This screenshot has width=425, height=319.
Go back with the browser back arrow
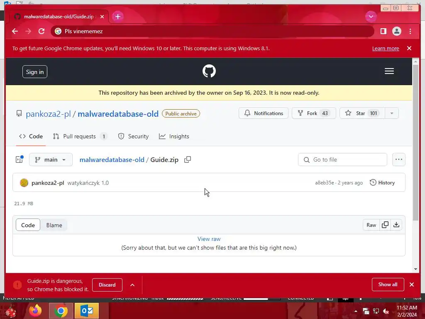tap(15, 31)
